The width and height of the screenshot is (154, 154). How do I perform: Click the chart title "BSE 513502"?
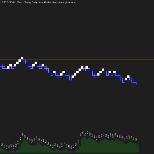pyautogui.click(x=8, y=2)
